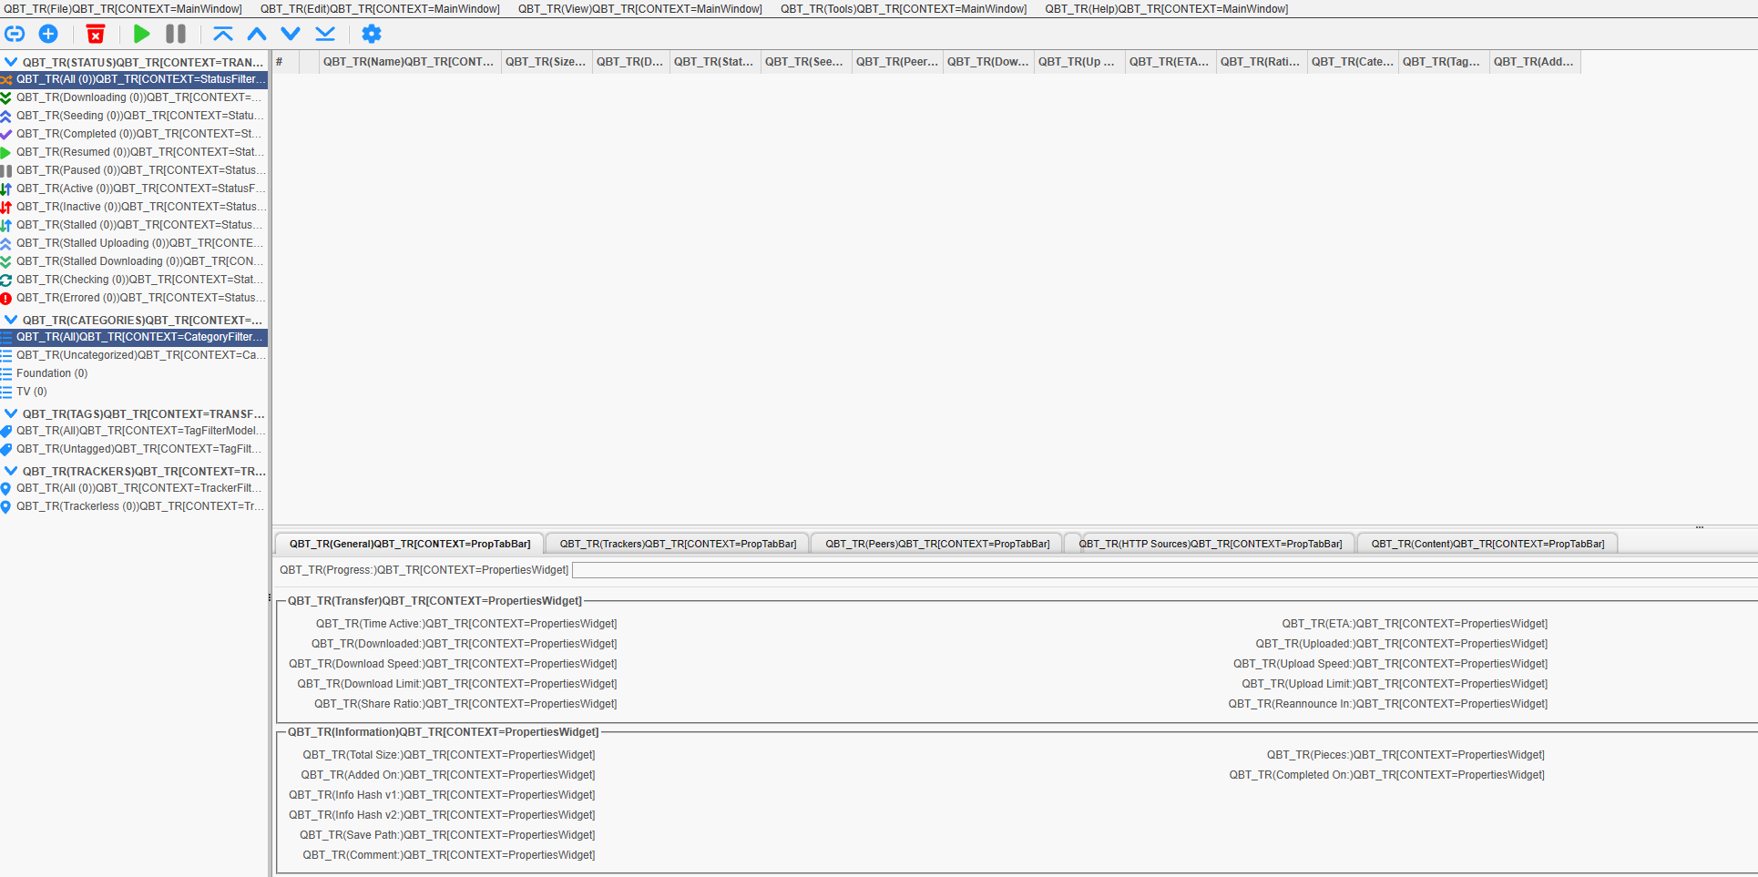The height and width of the screenshot is (877, 1758).
Task: Resume torrents with the play icon
Action: 141,34
